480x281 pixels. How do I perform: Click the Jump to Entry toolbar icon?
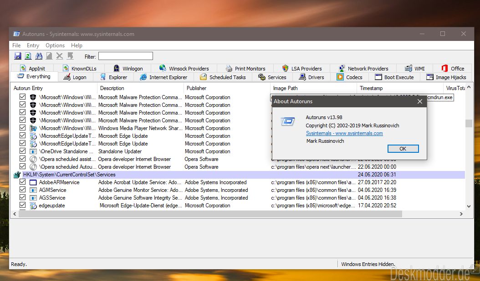click(71, 56)
